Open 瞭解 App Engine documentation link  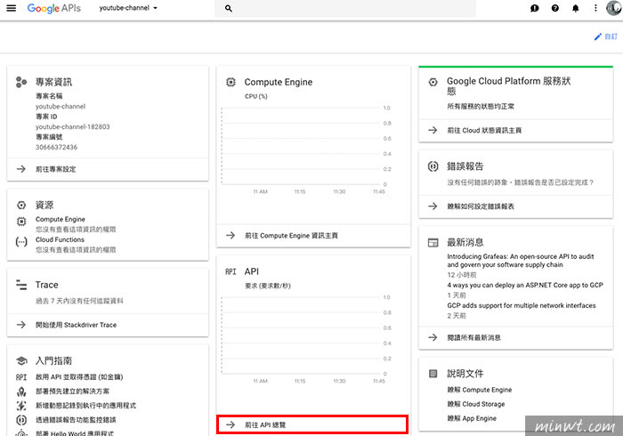472,418
